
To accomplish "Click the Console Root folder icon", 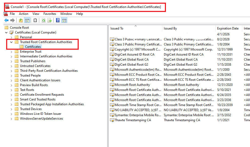I will (x=6, y=27).
